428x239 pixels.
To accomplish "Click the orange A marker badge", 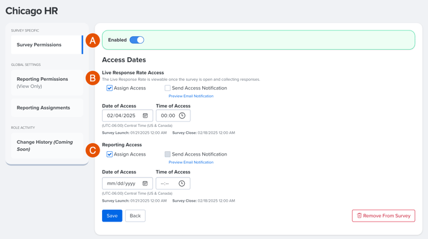I will [x=93, y=40].
